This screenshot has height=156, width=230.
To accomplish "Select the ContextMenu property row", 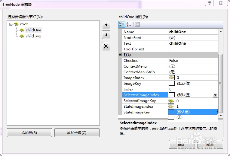I will (170, 66).
